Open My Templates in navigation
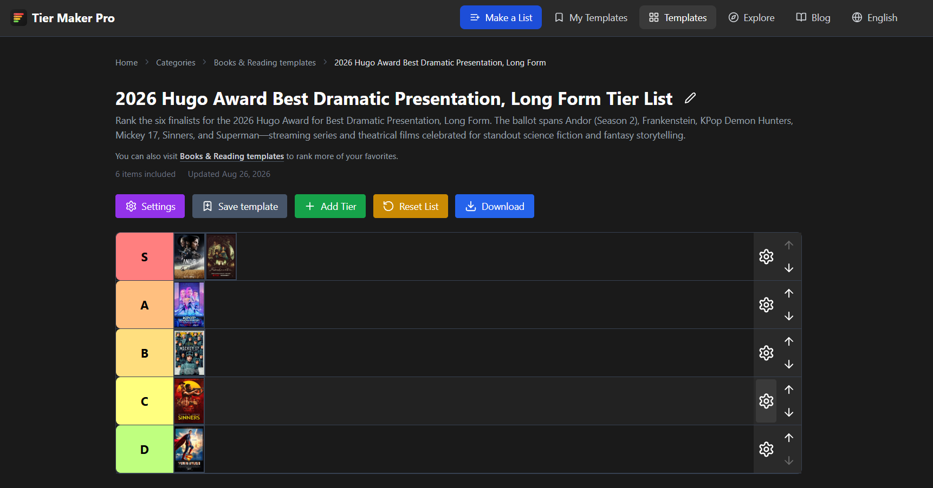Image resolution: width=933 pixels, height=488 pixels. point(591,17)
